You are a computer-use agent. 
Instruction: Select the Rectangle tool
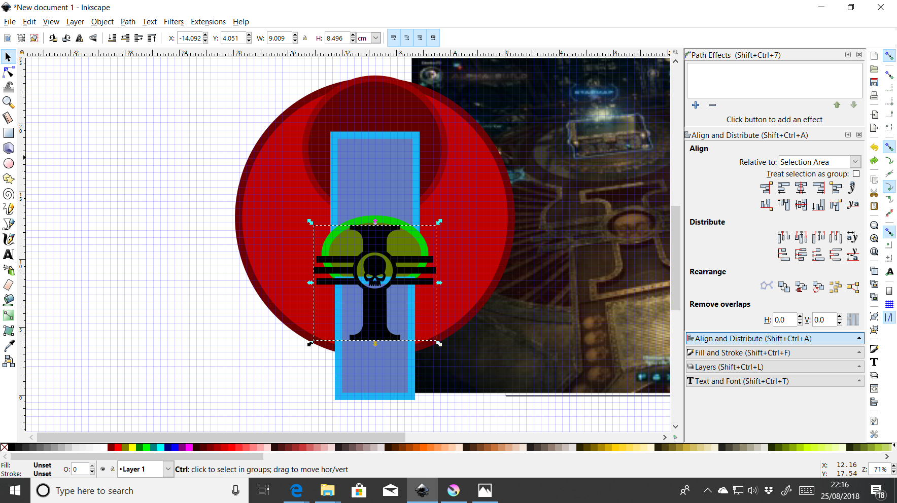pos(8,133)
